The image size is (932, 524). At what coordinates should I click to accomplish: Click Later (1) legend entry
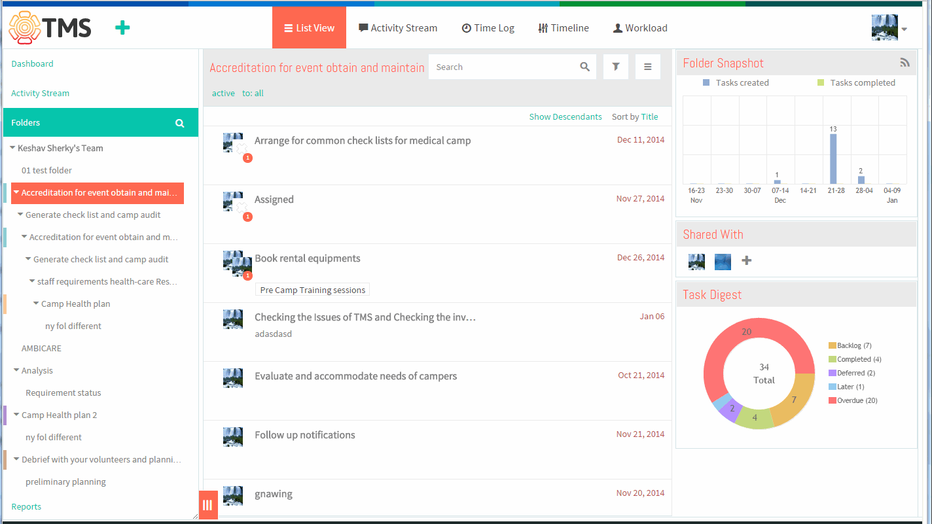coord(846,387)
